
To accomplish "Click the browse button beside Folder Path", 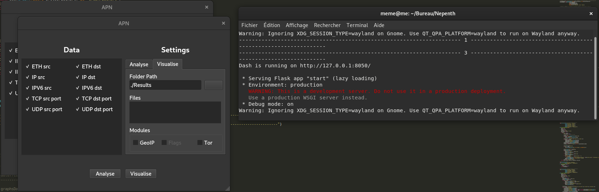I will (x=213, y=85).
